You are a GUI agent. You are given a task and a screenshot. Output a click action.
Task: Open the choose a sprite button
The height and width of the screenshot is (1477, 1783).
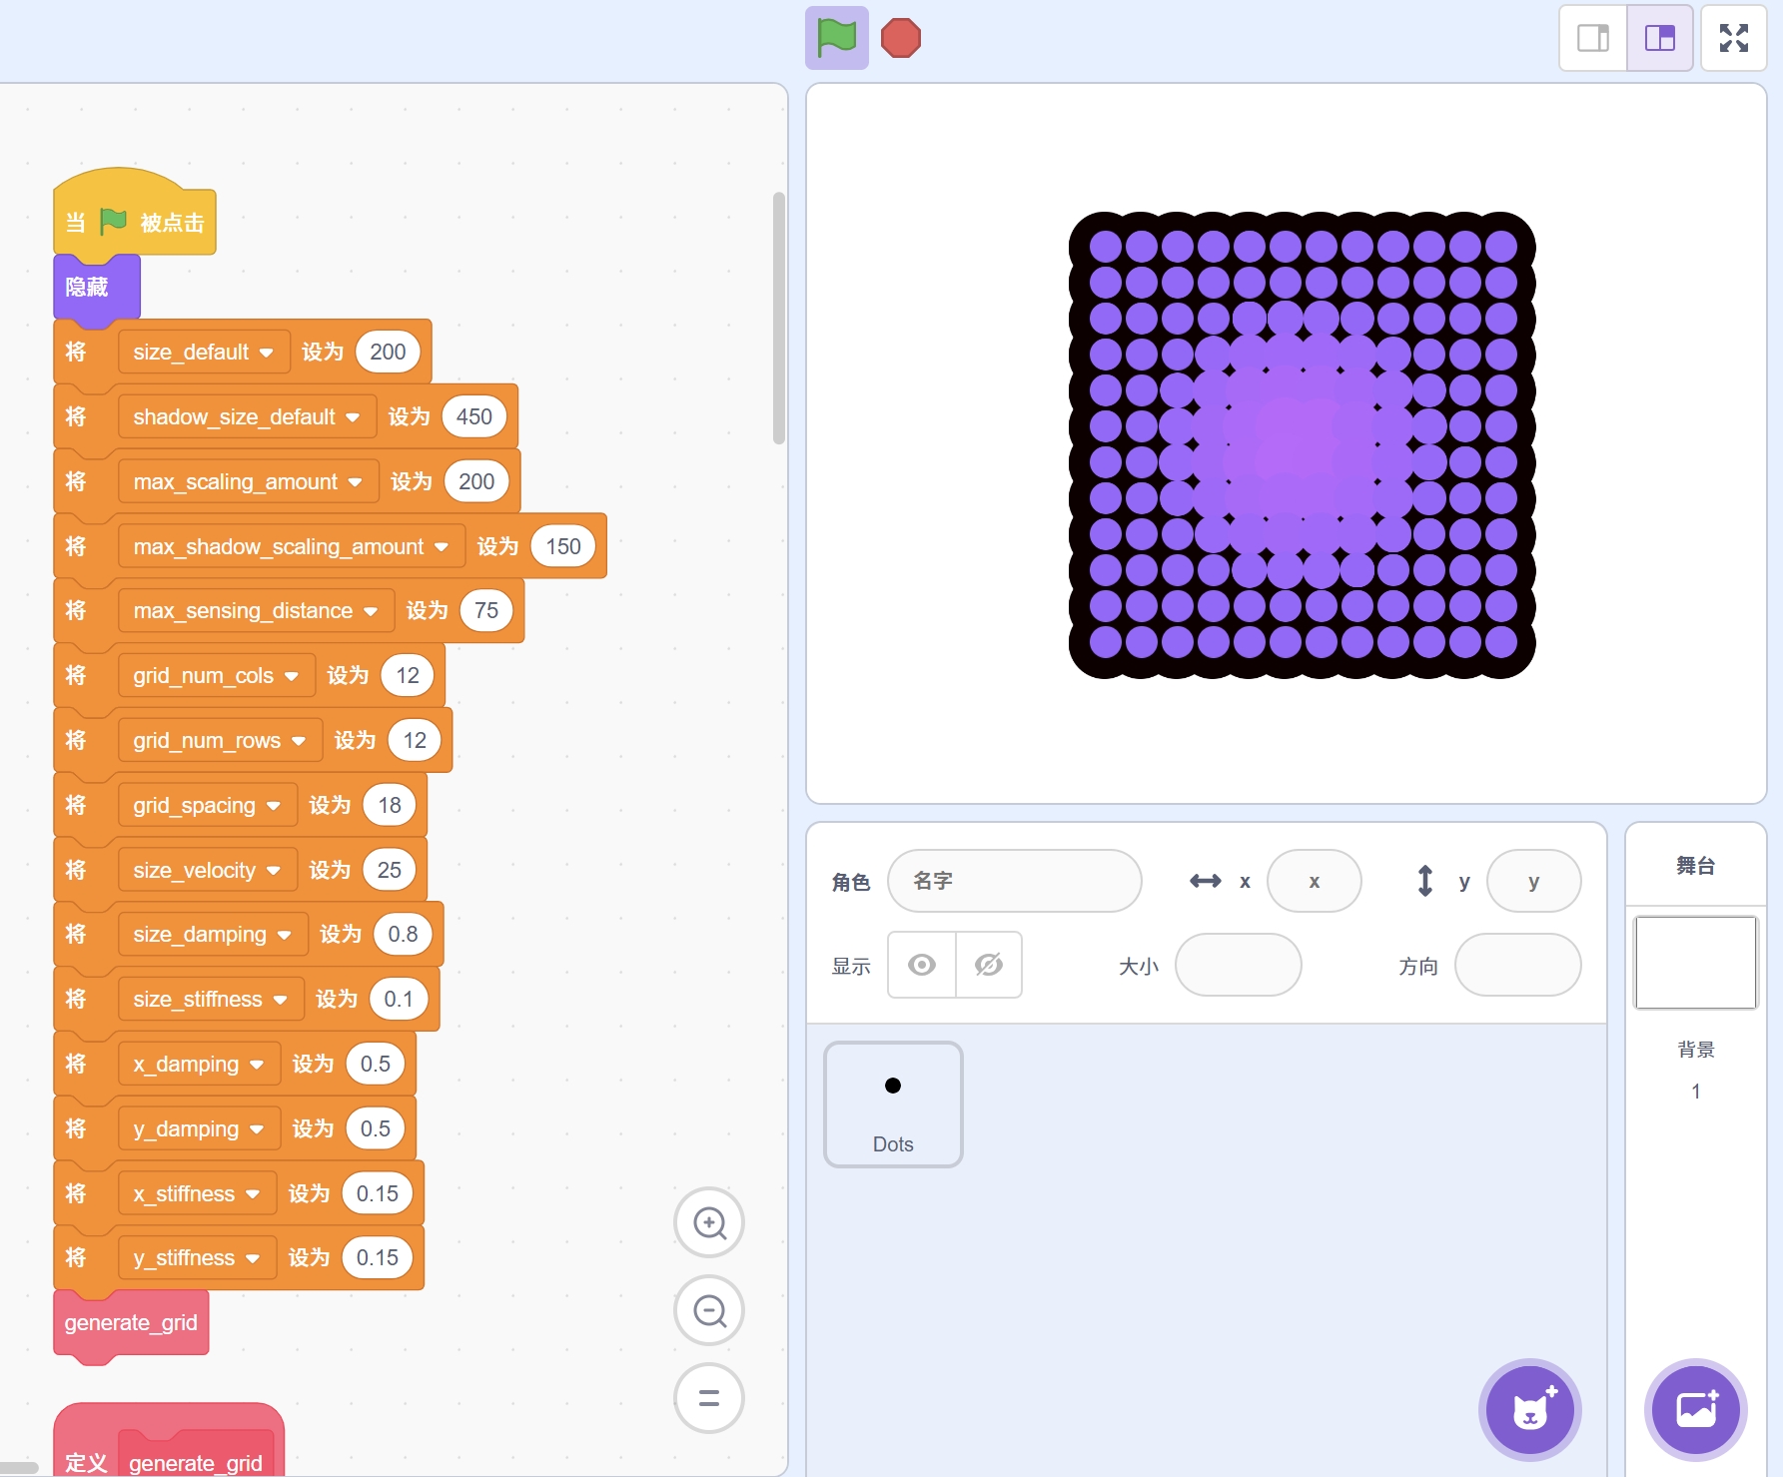1529,1410
